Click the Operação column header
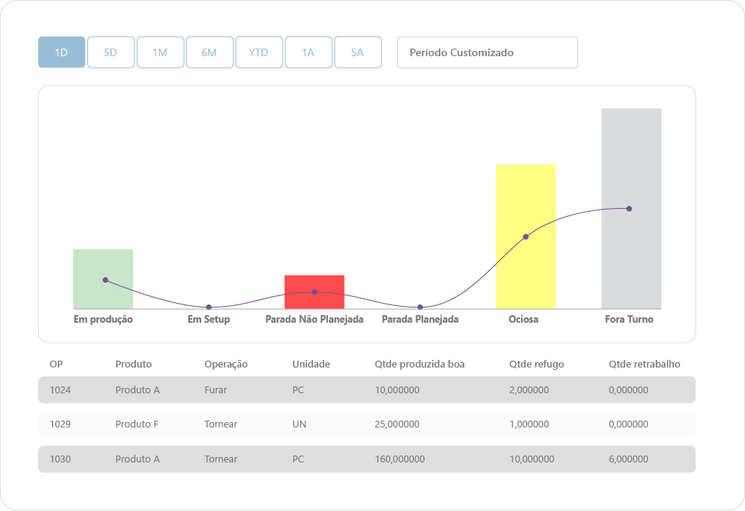 click(x=226, y=364)
